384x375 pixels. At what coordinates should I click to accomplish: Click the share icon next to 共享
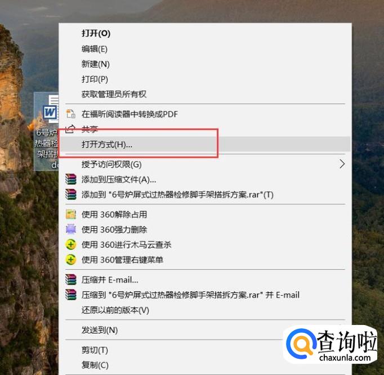pyautogui.click(x=70, y=129)
